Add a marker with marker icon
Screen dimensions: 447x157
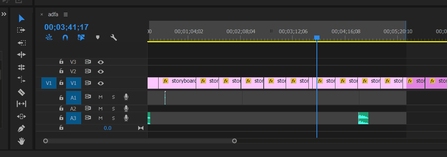(98, 37)
